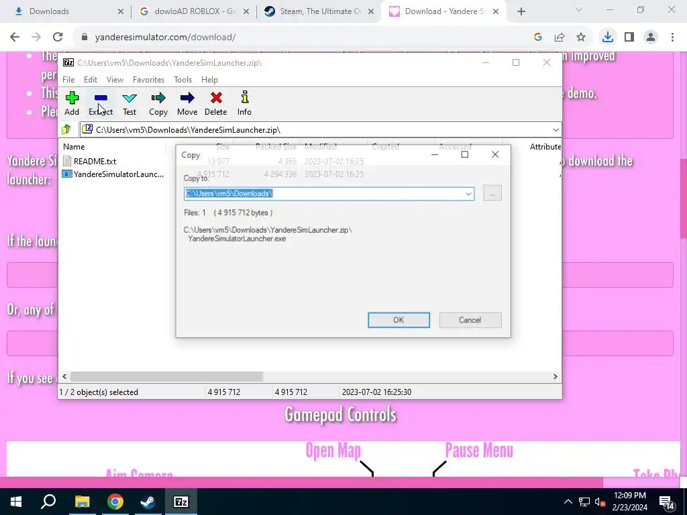This screenshot has height=515, width=687.
Task: Open the tab search chevron
Action: (578, 9)
